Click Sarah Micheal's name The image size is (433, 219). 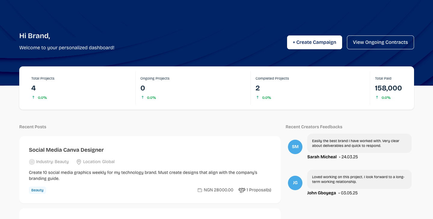click(322, 157)
